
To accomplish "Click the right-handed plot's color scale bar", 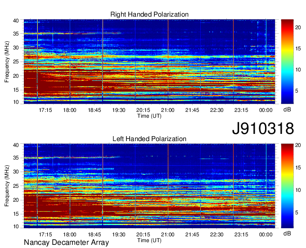I will point(287,62).
